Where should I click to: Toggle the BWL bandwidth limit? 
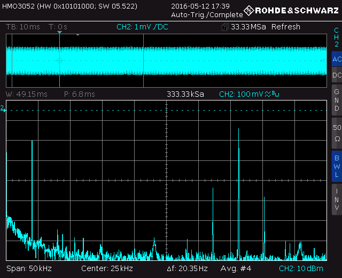tap(336, 166)
